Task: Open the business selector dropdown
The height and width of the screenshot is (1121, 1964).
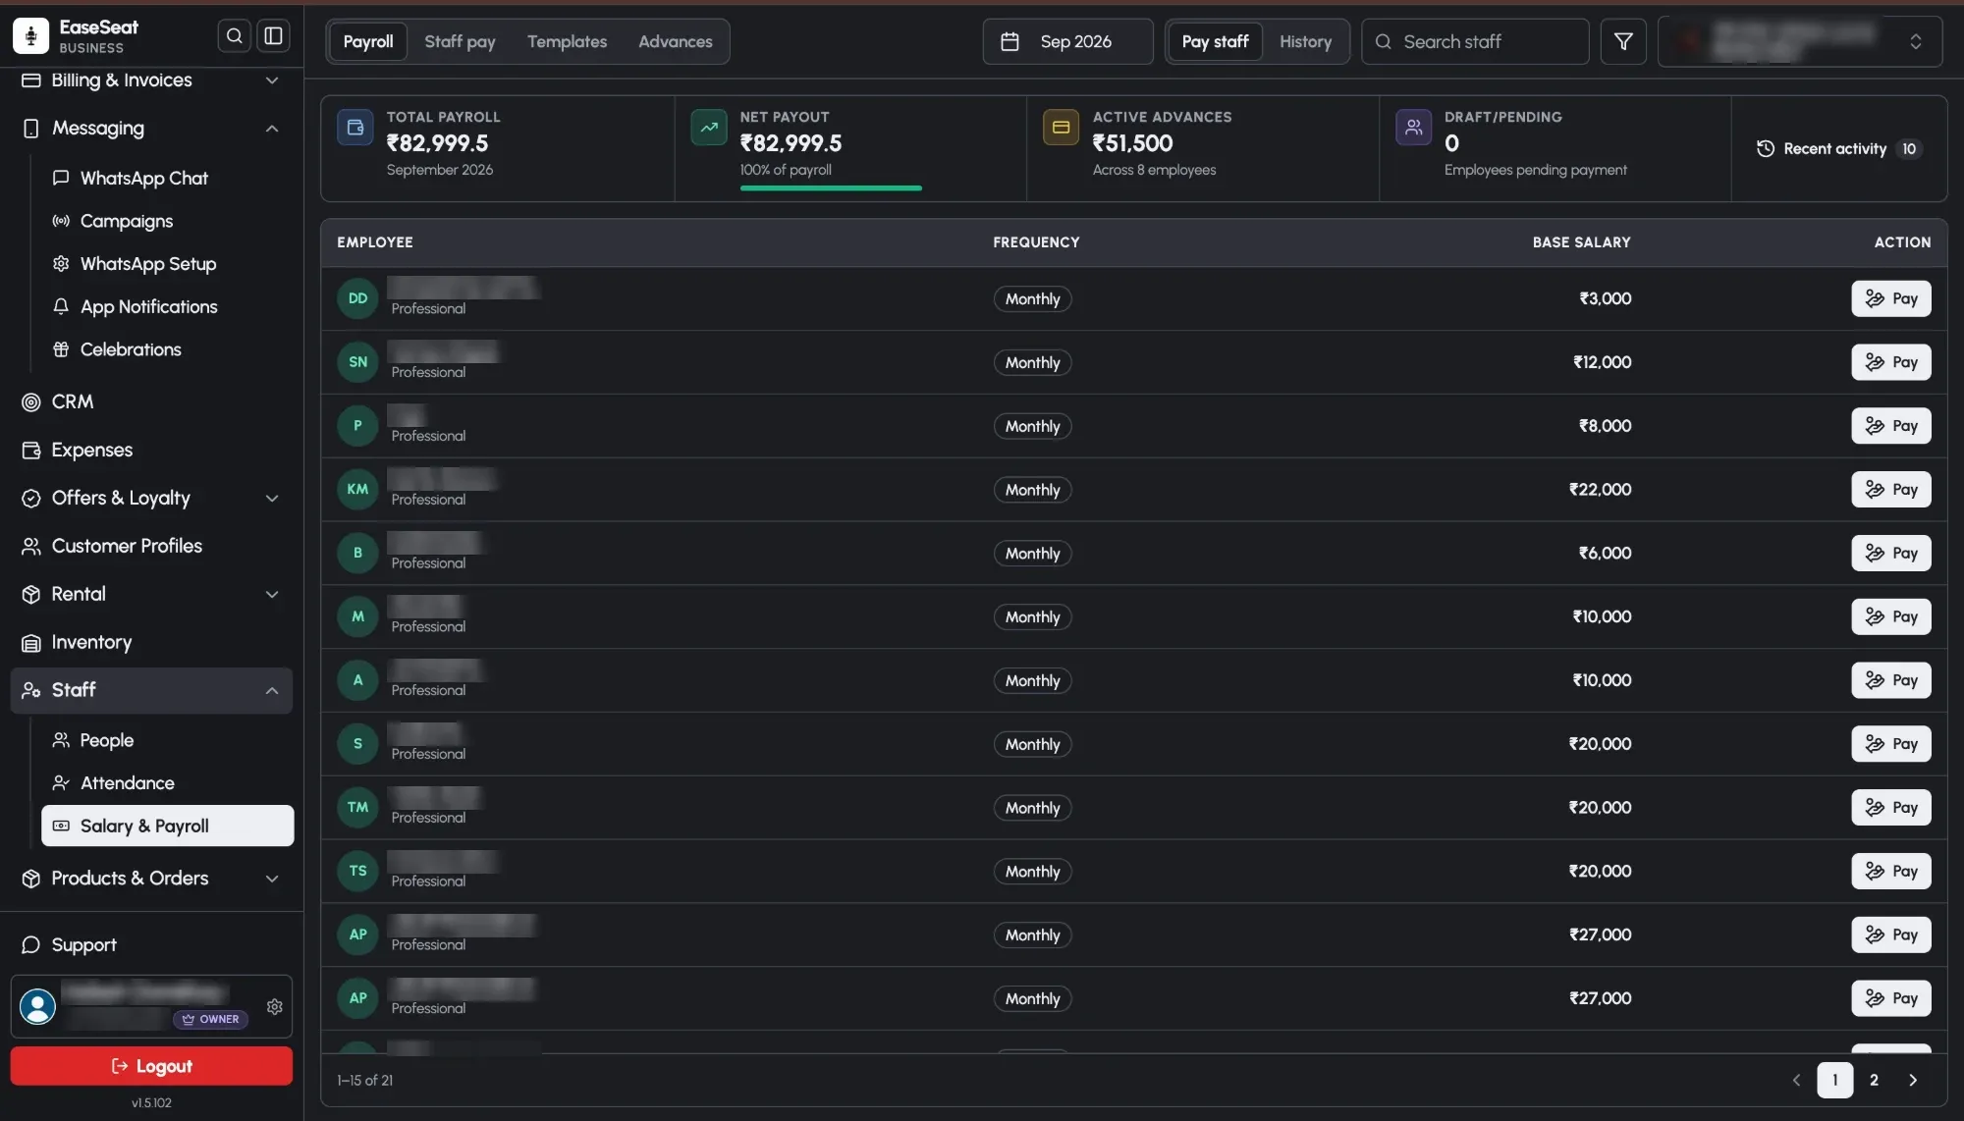Action: coord(1800,41)
